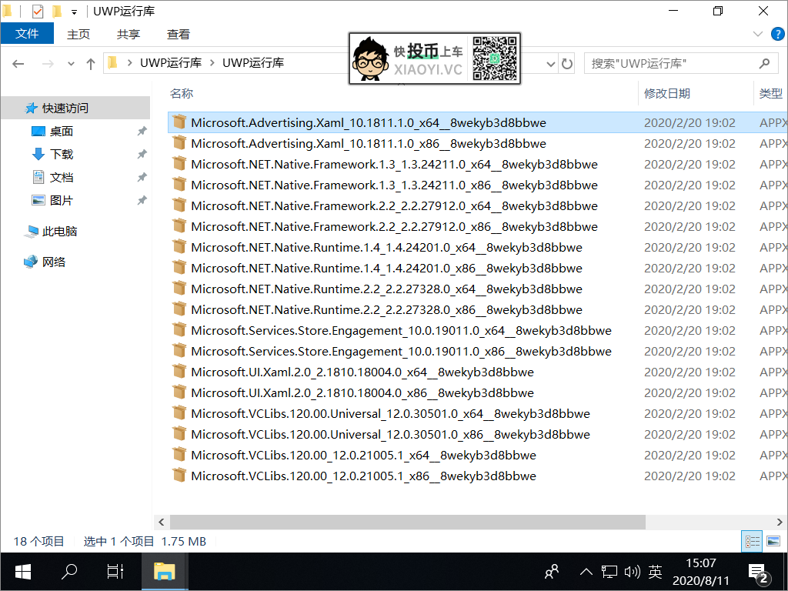
Task: Open the address bar history dropdown
Action: pyautogui.click(x=550, y=64)
